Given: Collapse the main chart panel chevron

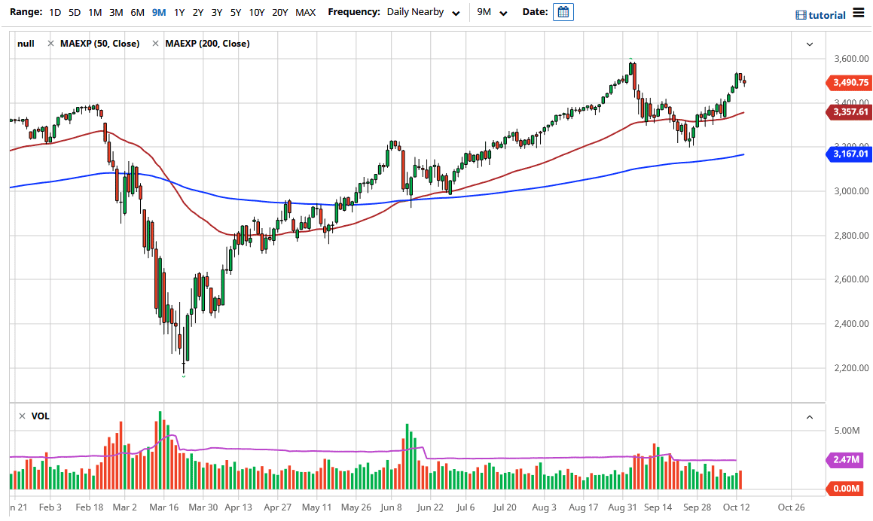Looking at the screenshot, I should point(810,44).
